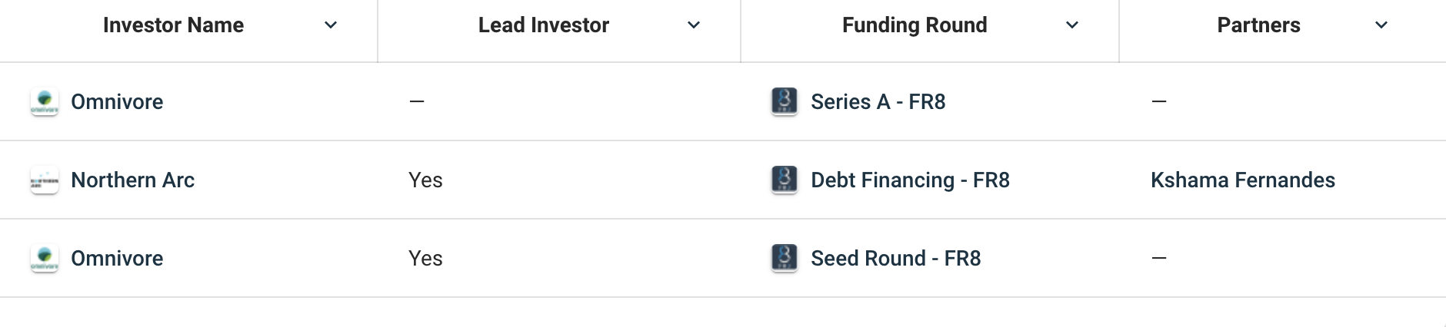Image resolution: width=1446 pixels, height=327 pixels.
Task: Click the FR8 logo beside Series A
Action: 784,101
